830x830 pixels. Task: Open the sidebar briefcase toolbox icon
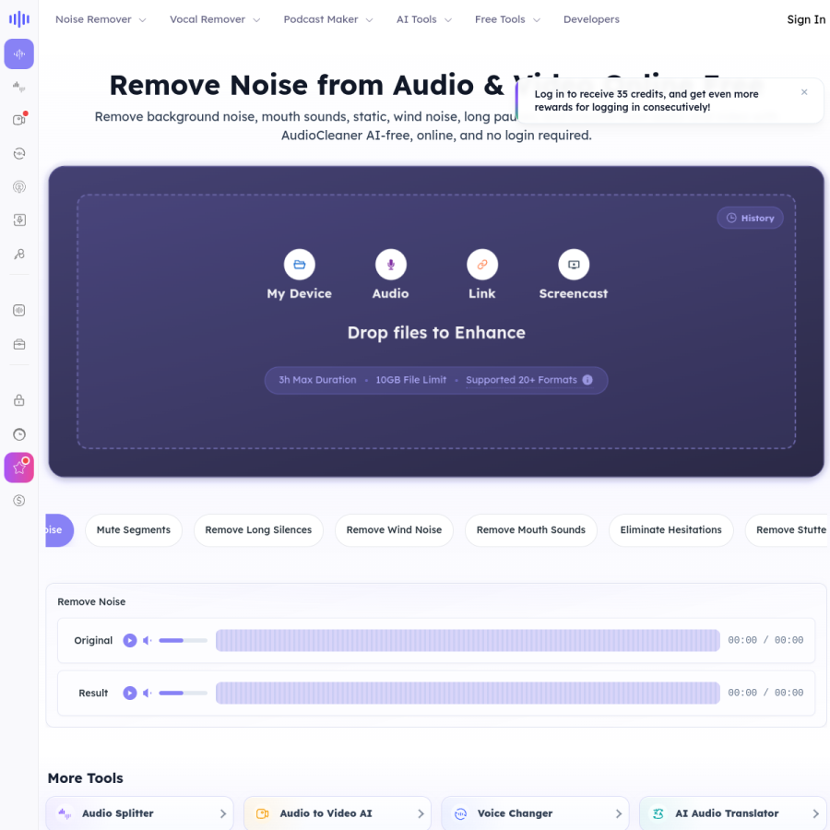tap(19, 345)
